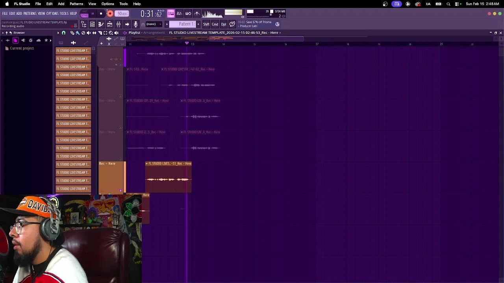Open the starred favorites browser tab icon

(46, 40)
